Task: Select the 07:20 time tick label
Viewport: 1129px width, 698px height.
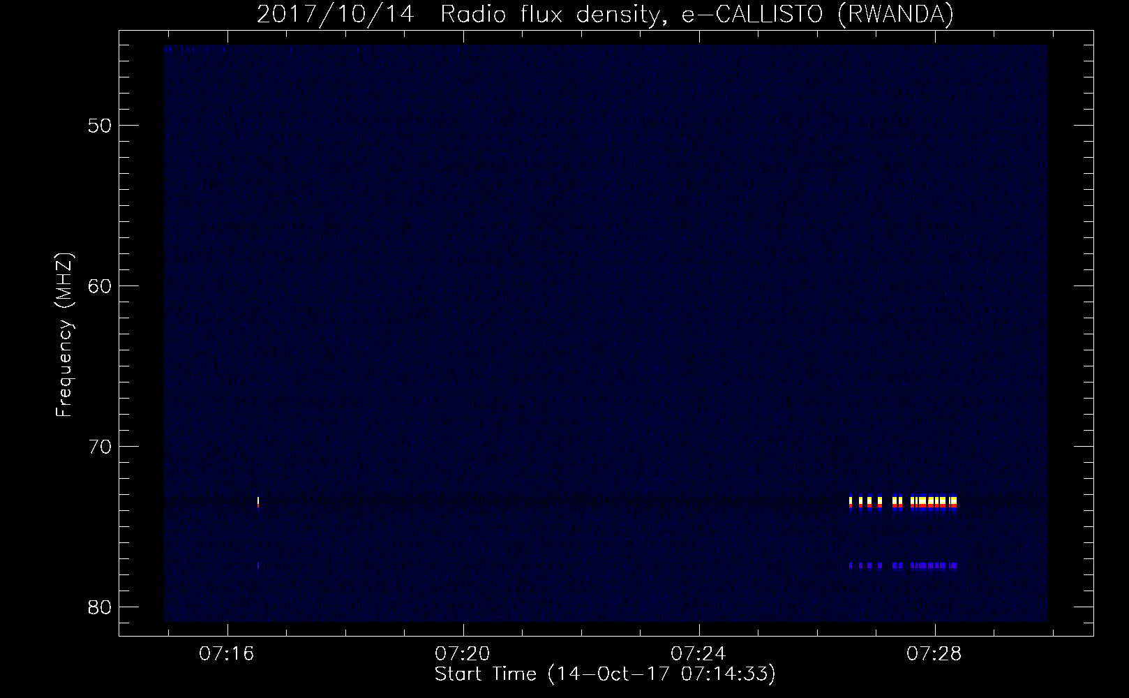Action: 463,654
